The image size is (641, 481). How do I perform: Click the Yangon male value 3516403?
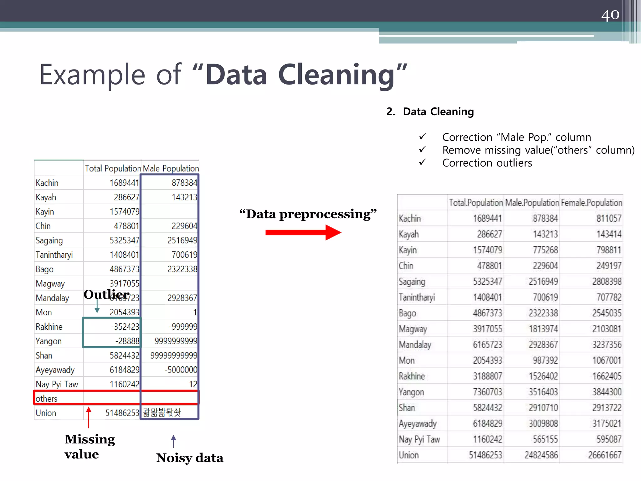(543, 392)
